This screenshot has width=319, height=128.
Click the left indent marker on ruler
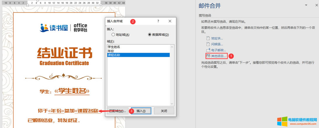(28, 5)
